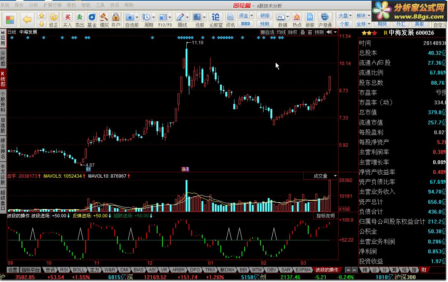The height and width of the screenshot is (282, 448).
Task: Expand the 资金 dropdown arrow
Action: coord(252,15)
